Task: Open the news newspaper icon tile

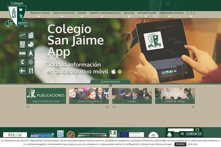Action: coord(31,35)
